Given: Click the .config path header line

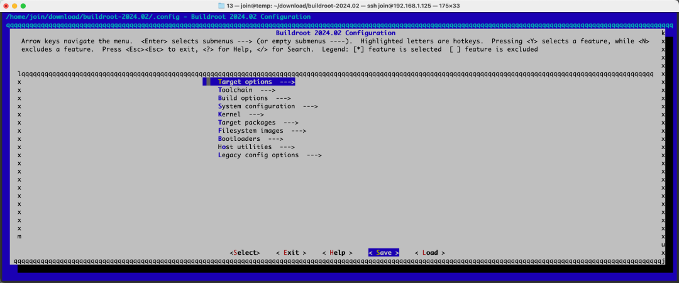Looking at the screenshot, I should [x=158, y=17].
